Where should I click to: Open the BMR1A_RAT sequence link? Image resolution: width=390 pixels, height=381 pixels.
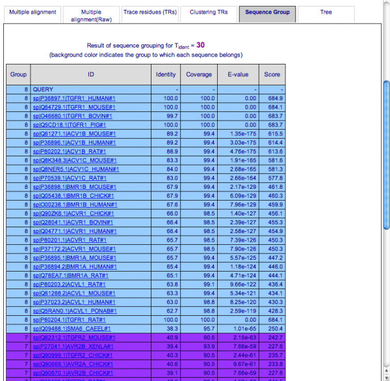[x=70, y=274]
